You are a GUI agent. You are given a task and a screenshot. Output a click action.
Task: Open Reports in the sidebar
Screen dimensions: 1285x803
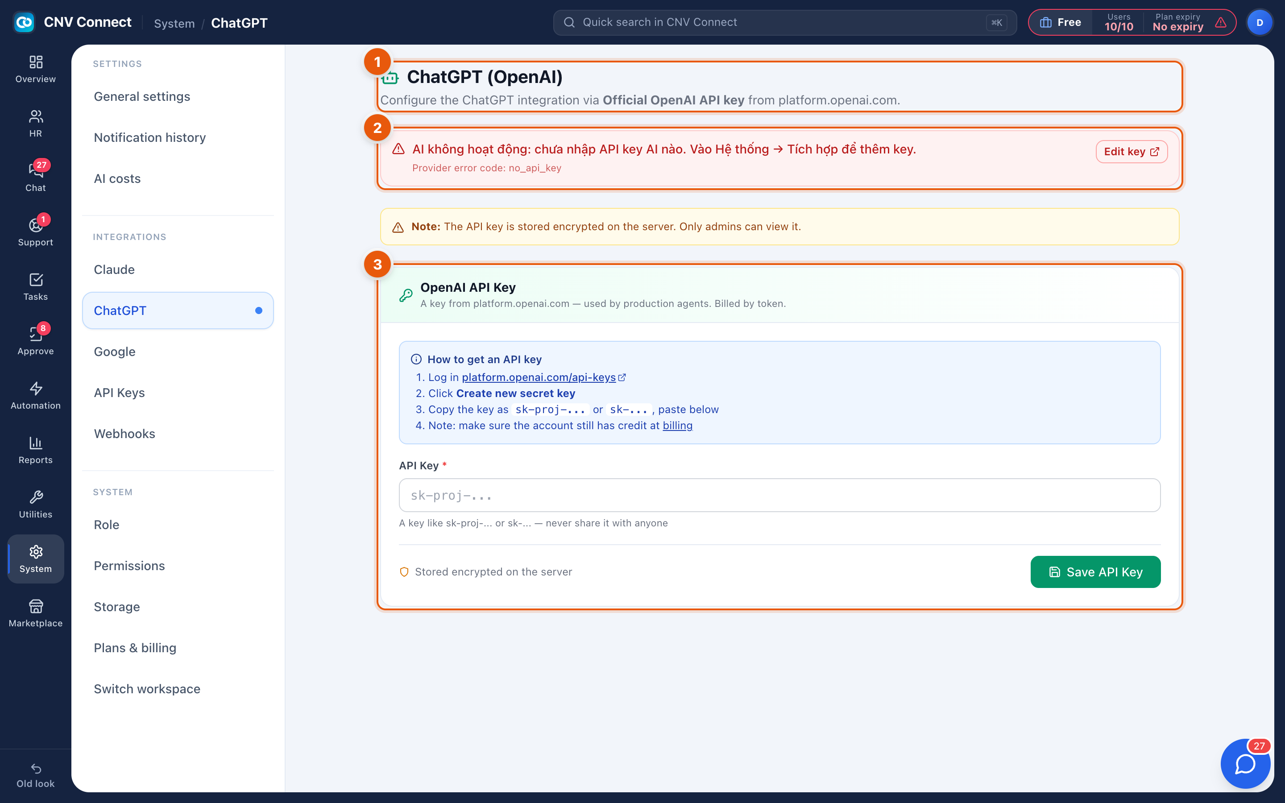pyautogui.click(x=36, y=451)
